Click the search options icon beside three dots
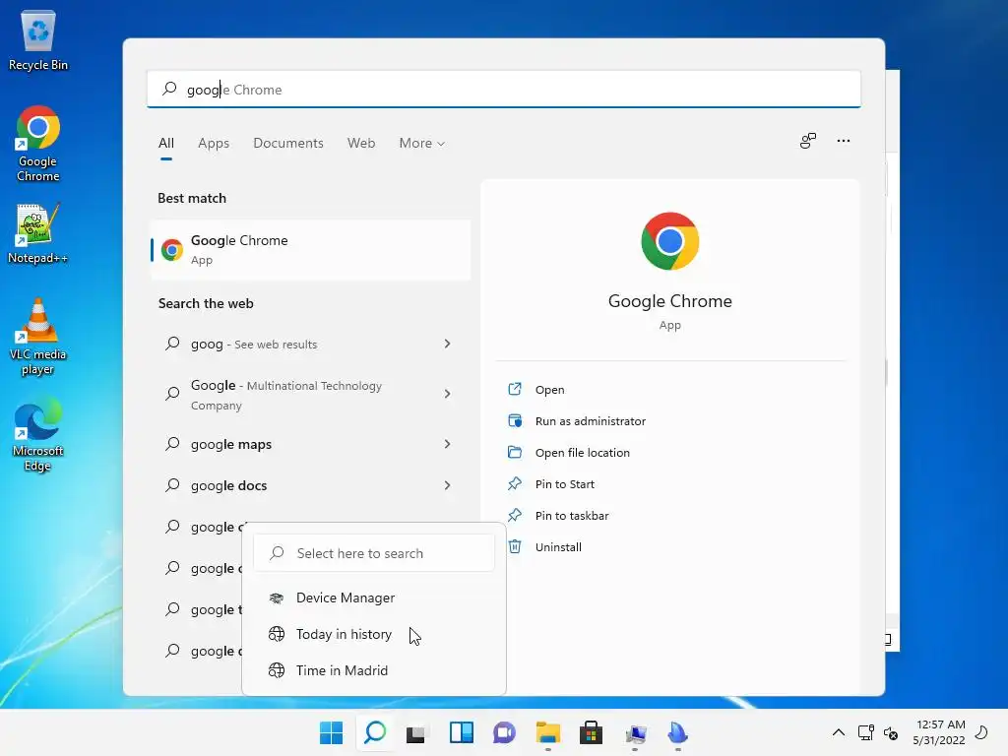 pyautogui.click(x=808, y=141)
